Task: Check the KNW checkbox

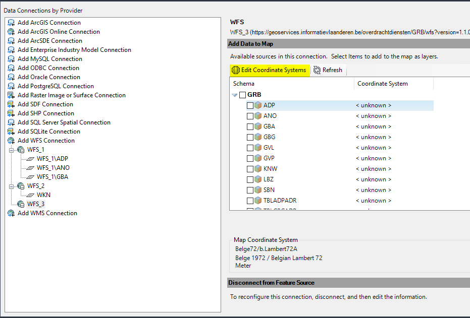Action: point(249,168)
